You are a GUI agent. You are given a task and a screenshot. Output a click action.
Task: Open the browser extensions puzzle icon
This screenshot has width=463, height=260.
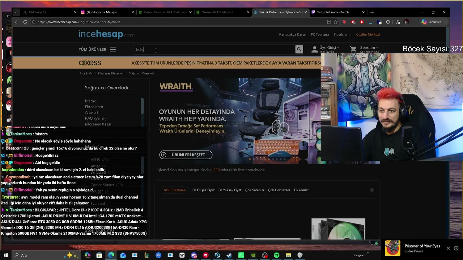pyautogui.click(x=388, y=22)
